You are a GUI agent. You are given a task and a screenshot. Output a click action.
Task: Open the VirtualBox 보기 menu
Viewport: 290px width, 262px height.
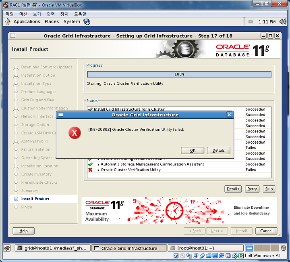(x=37, y=14)
